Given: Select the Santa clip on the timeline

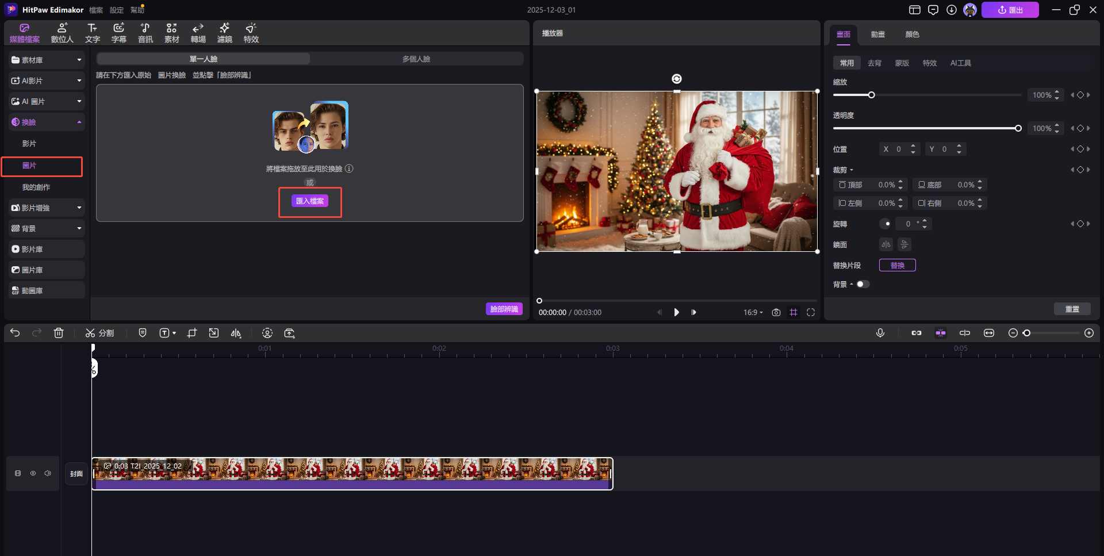Looking at the screenshot, I should point(352,473).
